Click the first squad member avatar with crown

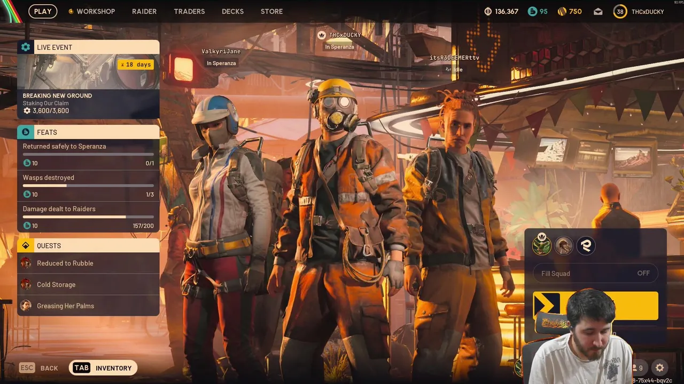pyautogui.click(x=542, y=245)
